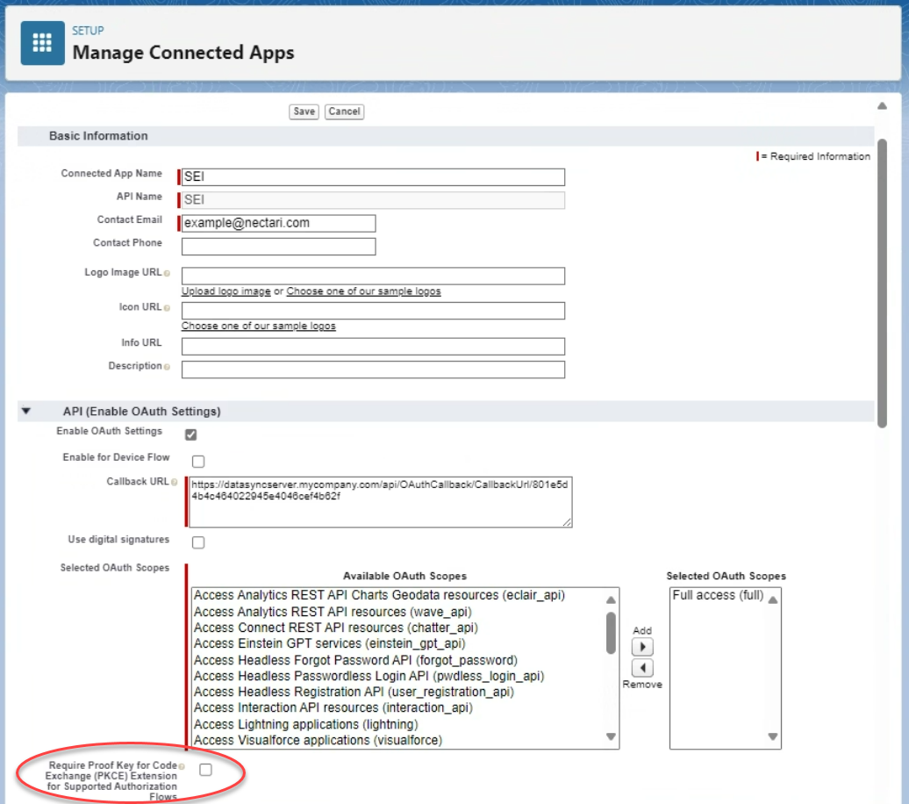The height and width of the screenshot is (804, 909).
Task: Select Access Headless Passwordless Login API scope
Action: [x=369, y=676]
